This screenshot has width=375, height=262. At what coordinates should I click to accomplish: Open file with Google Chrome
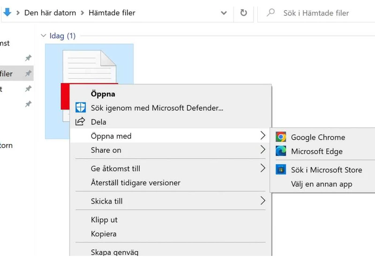pos(323,137)
